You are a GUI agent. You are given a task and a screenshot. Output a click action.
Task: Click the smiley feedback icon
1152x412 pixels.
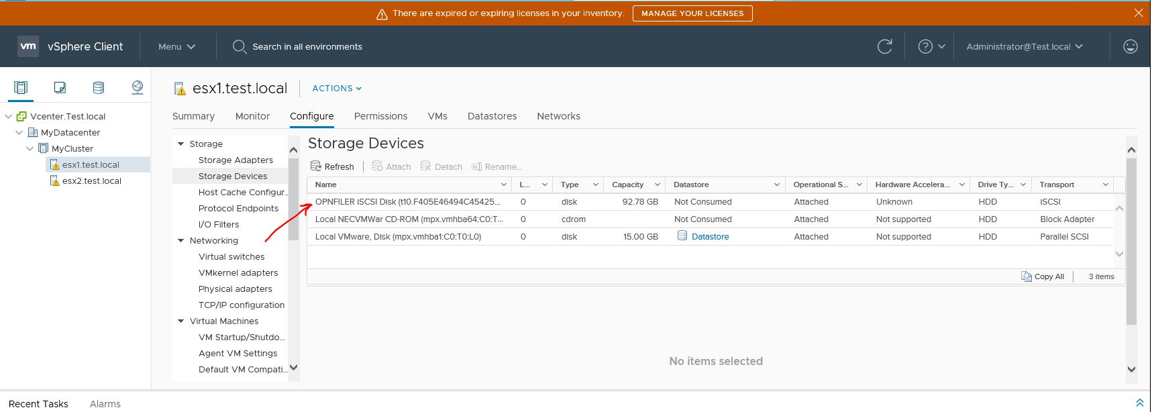coord(1131,46)
